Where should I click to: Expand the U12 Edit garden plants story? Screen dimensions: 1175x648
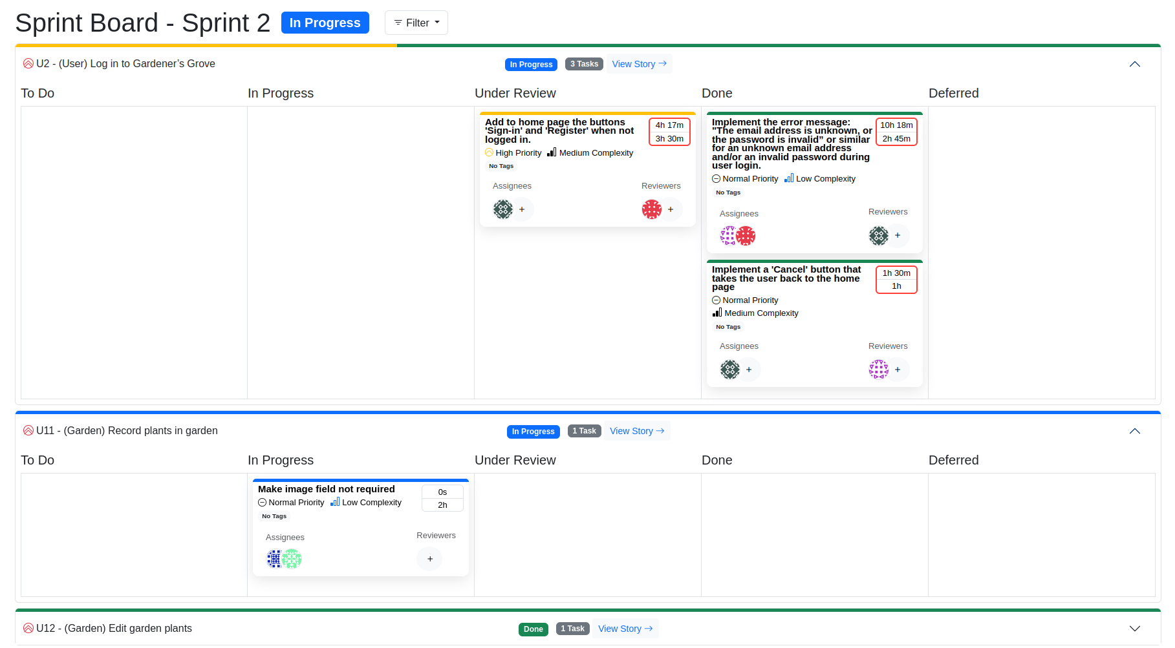[1134, 629]
